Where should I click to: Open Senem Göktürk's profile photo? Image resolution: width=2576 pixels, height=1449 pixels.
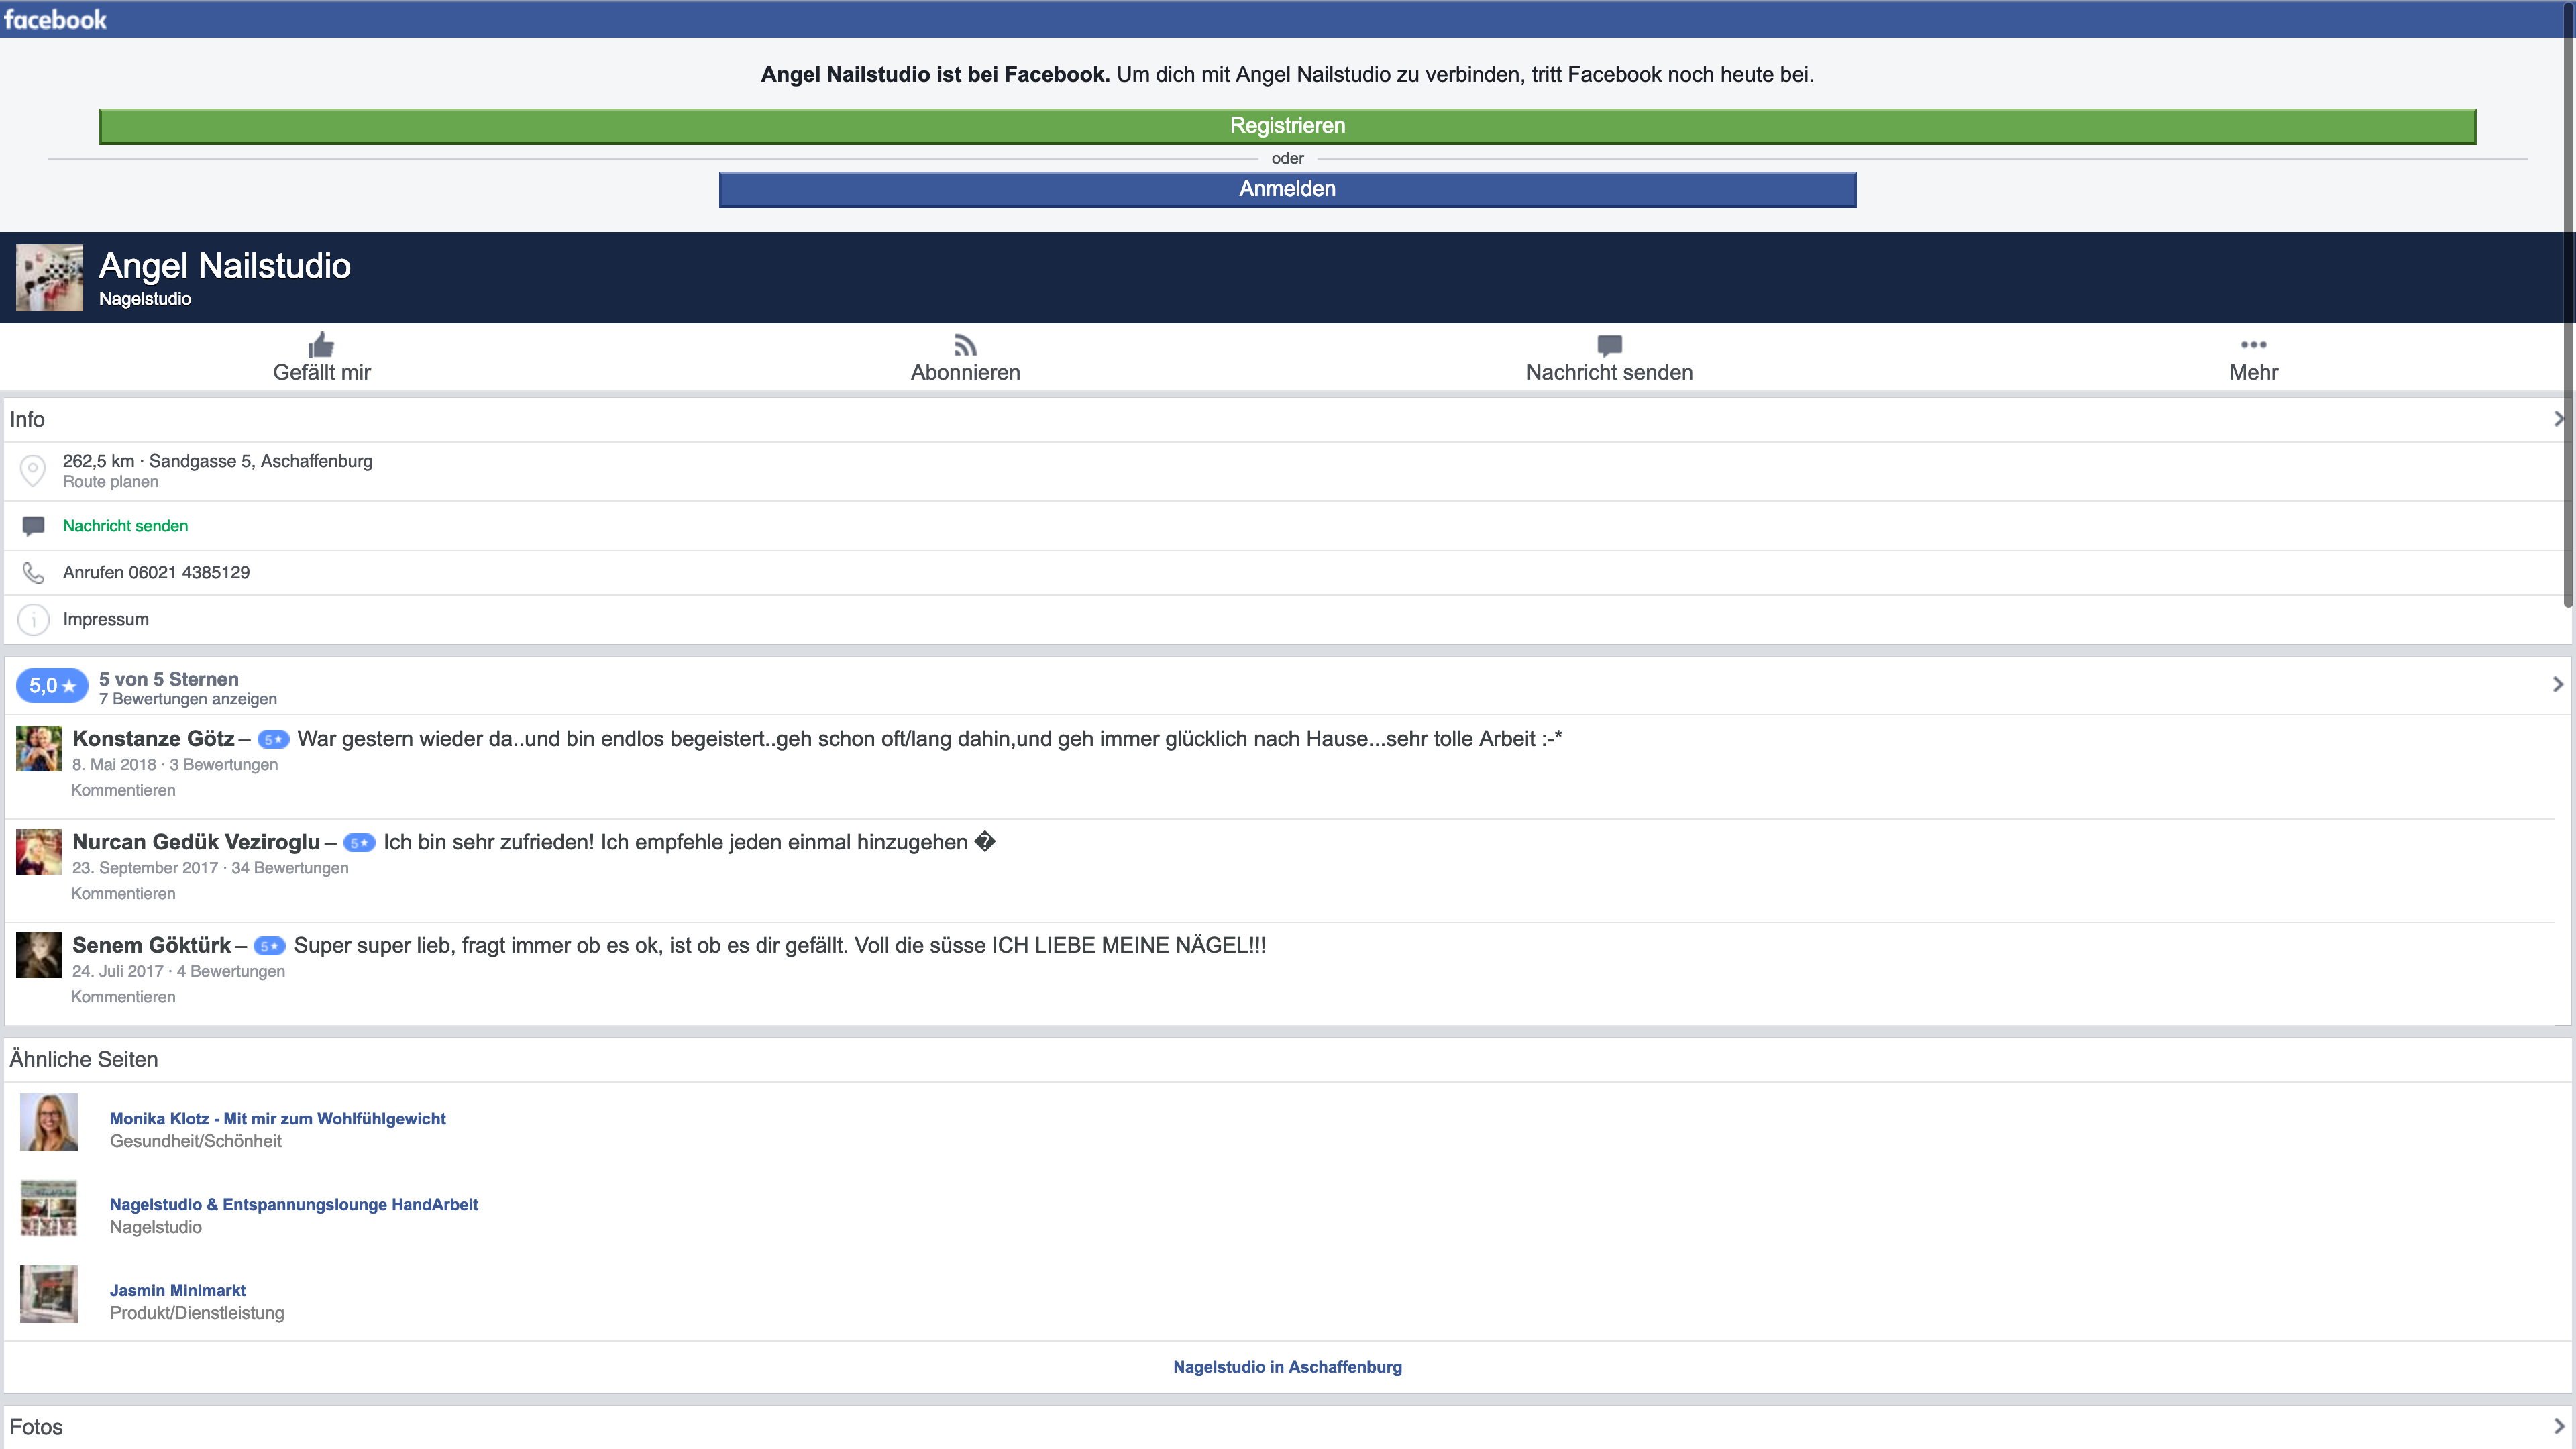(39, 955)
